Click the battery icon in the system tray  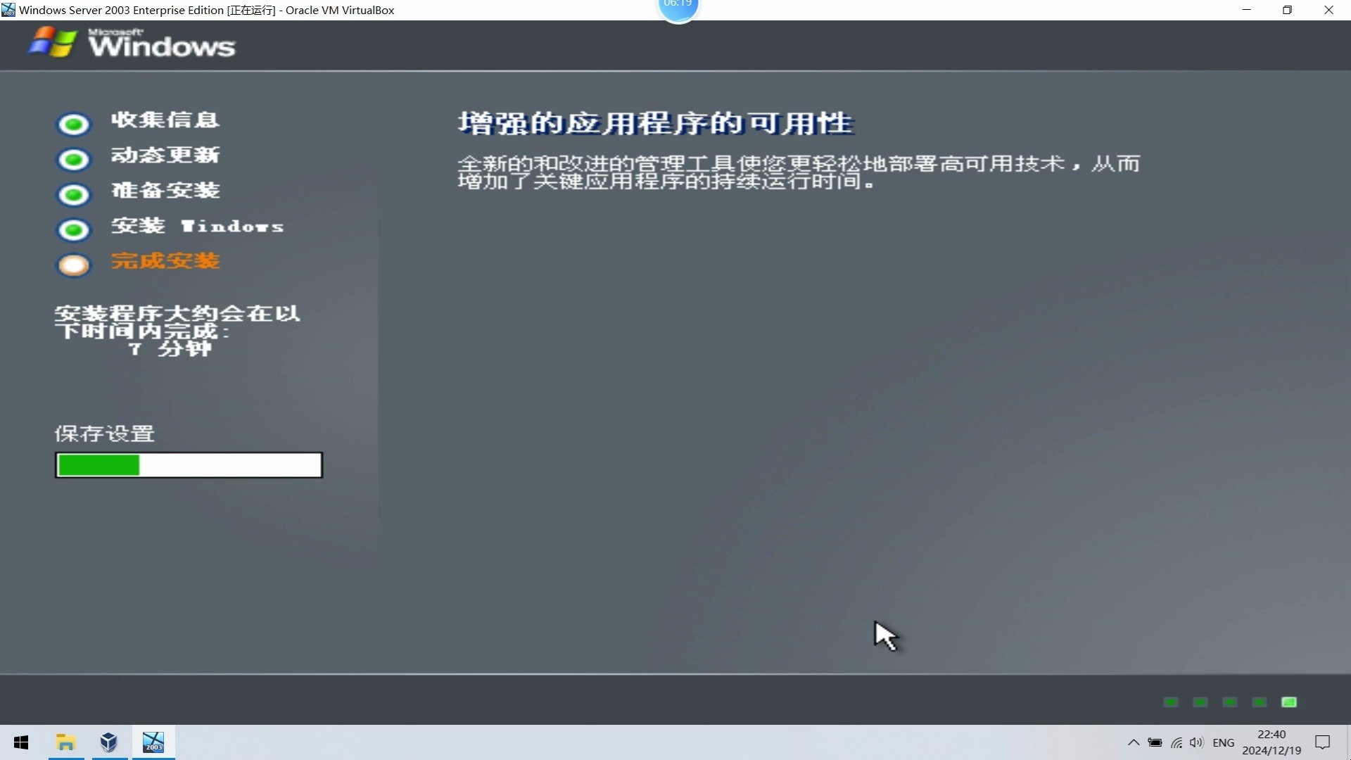point(1155,742)
